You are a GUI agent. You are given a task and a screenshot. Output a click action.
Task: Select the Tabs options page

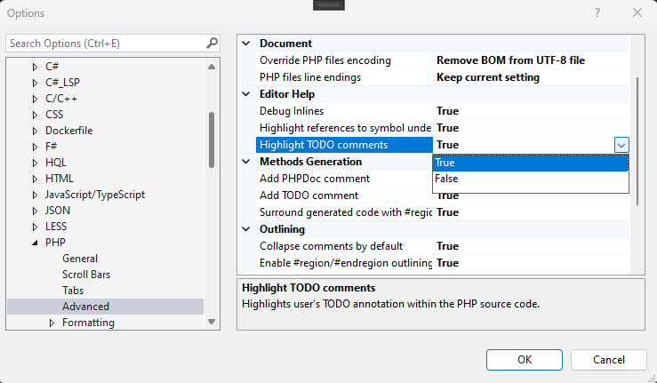(73, 291)
